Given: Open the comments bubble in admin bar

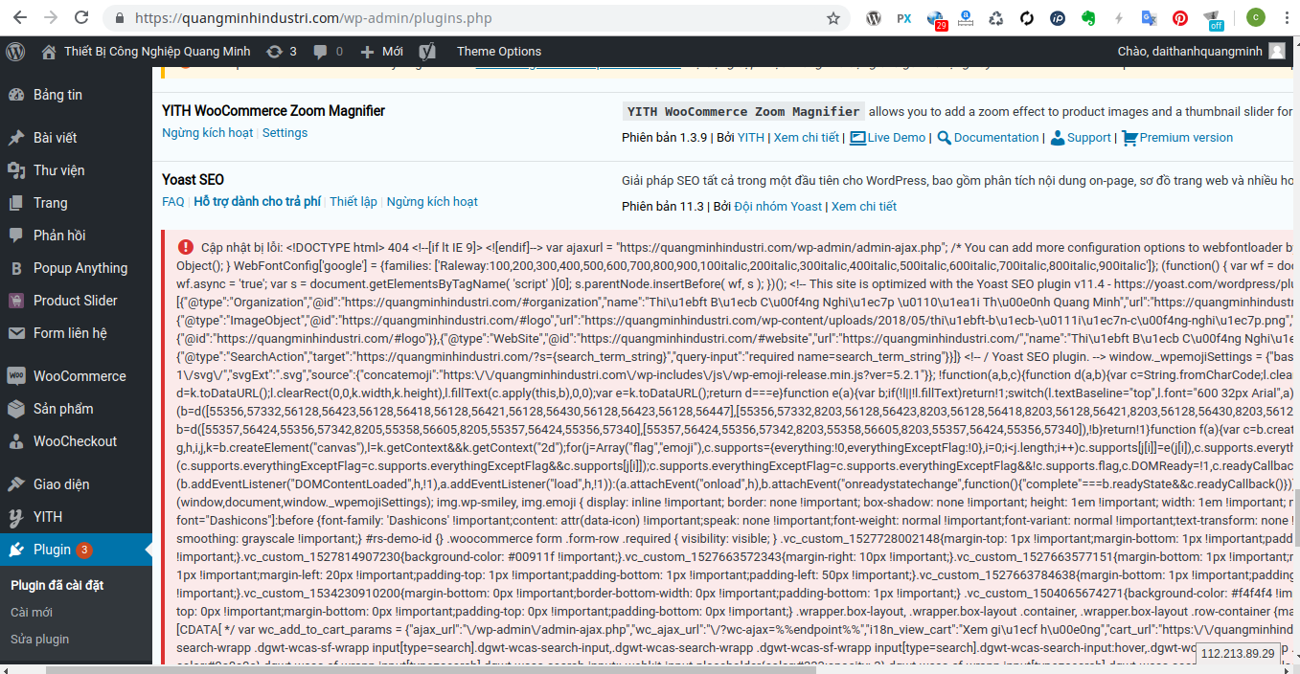Looking at the screenshot, I should pos(328,52).
